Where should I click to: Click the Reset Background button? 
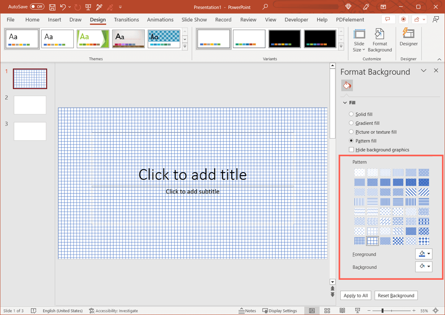pyautogui.click(x=395, y=295)
